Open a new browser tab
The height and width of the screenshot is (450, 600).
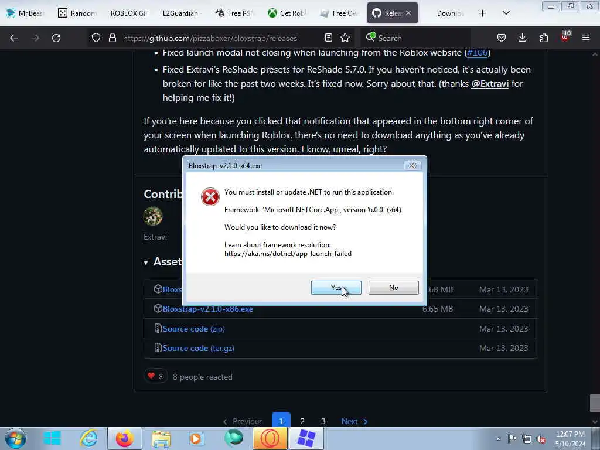point(483,13)
